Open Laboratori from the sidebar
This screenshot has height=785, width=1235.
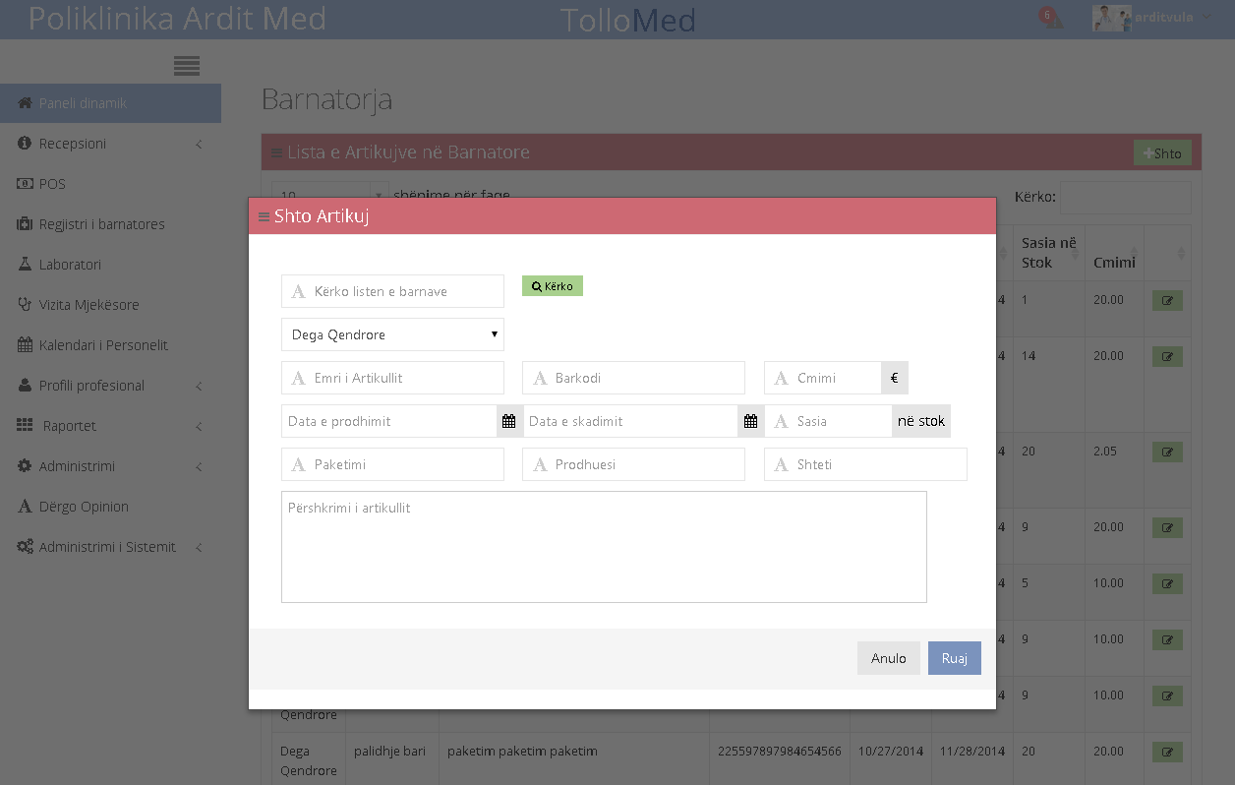[70, 265]
